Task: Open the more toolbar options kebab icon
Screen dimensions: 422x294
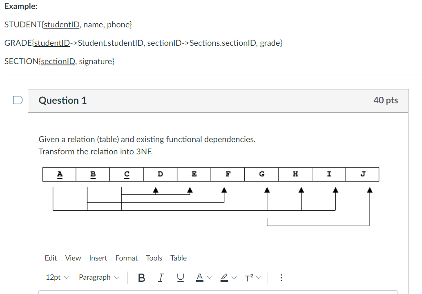Action: pyautogui.click(x=281, y=277)
